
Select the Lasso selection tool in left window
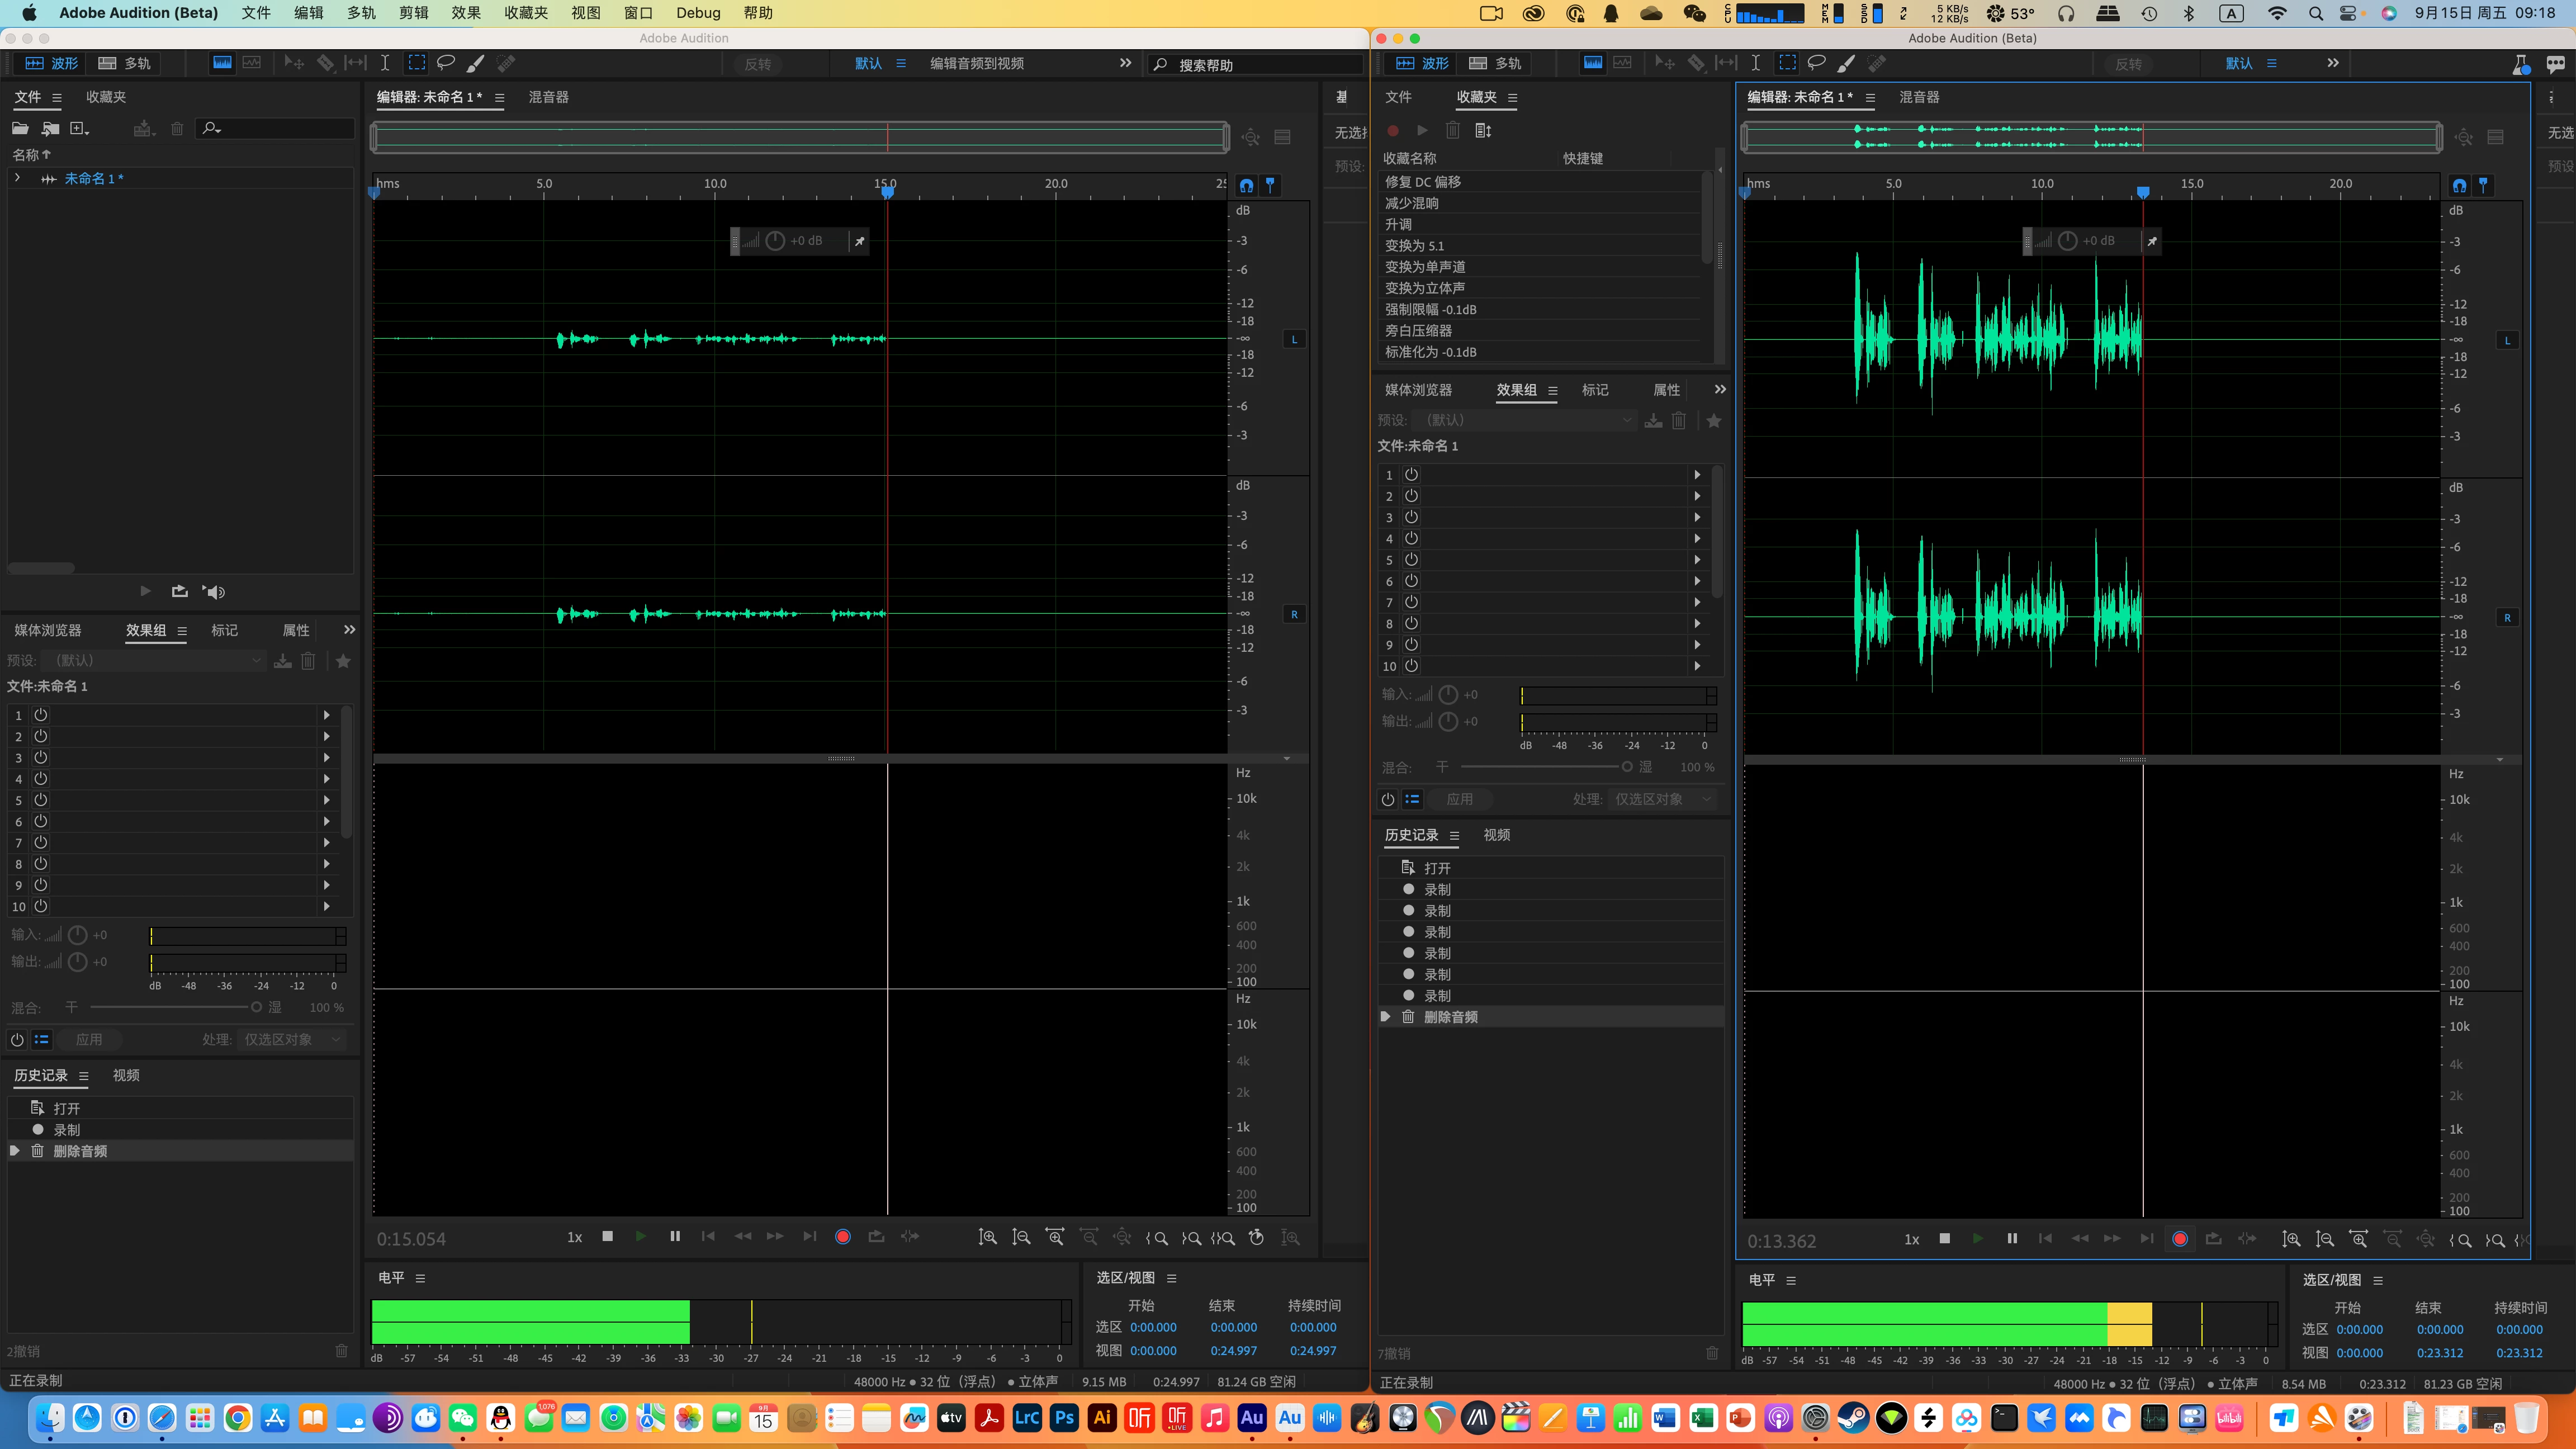click(446, 63)
